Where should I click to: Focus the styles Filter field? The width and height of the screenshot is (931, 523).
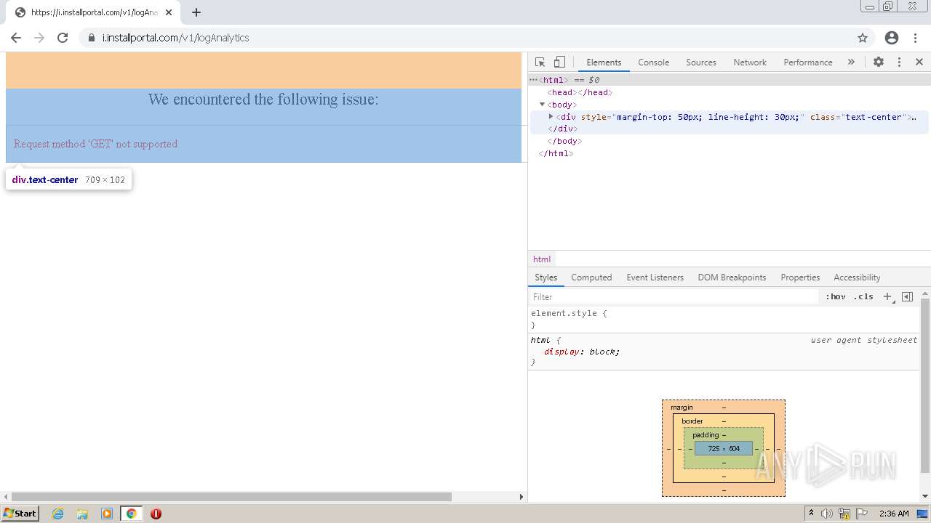click(674, 296)
